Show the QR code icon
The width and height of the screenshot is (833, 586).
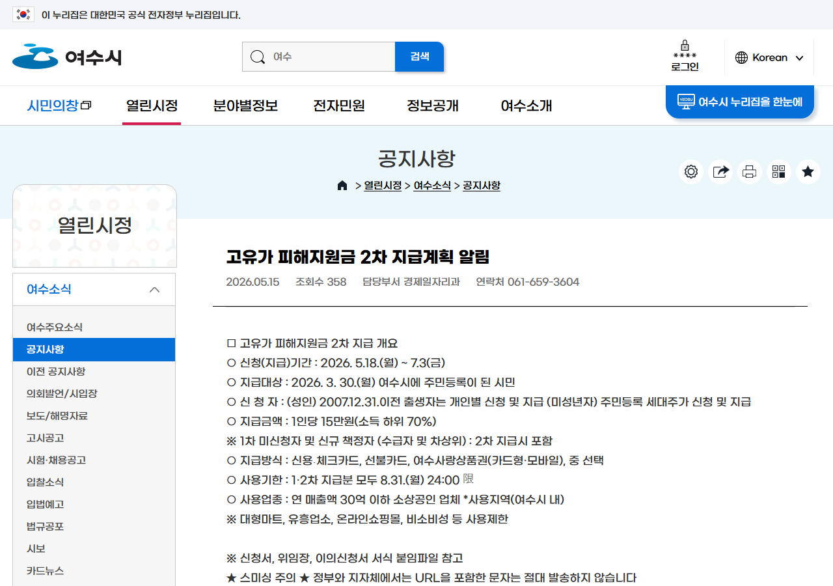(x=779, y=172)
